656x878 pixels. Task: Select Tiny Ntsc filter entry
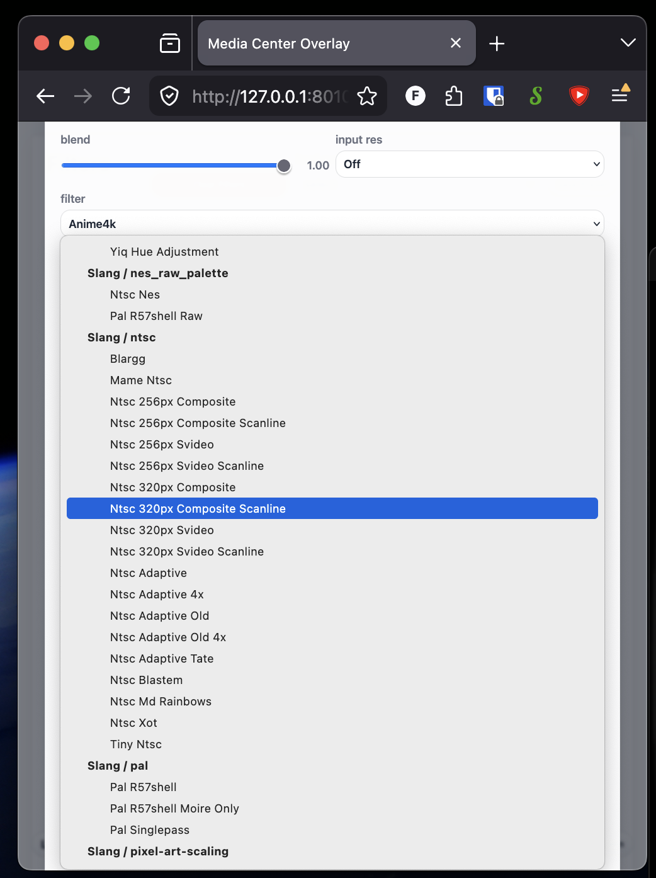(135, 744)
